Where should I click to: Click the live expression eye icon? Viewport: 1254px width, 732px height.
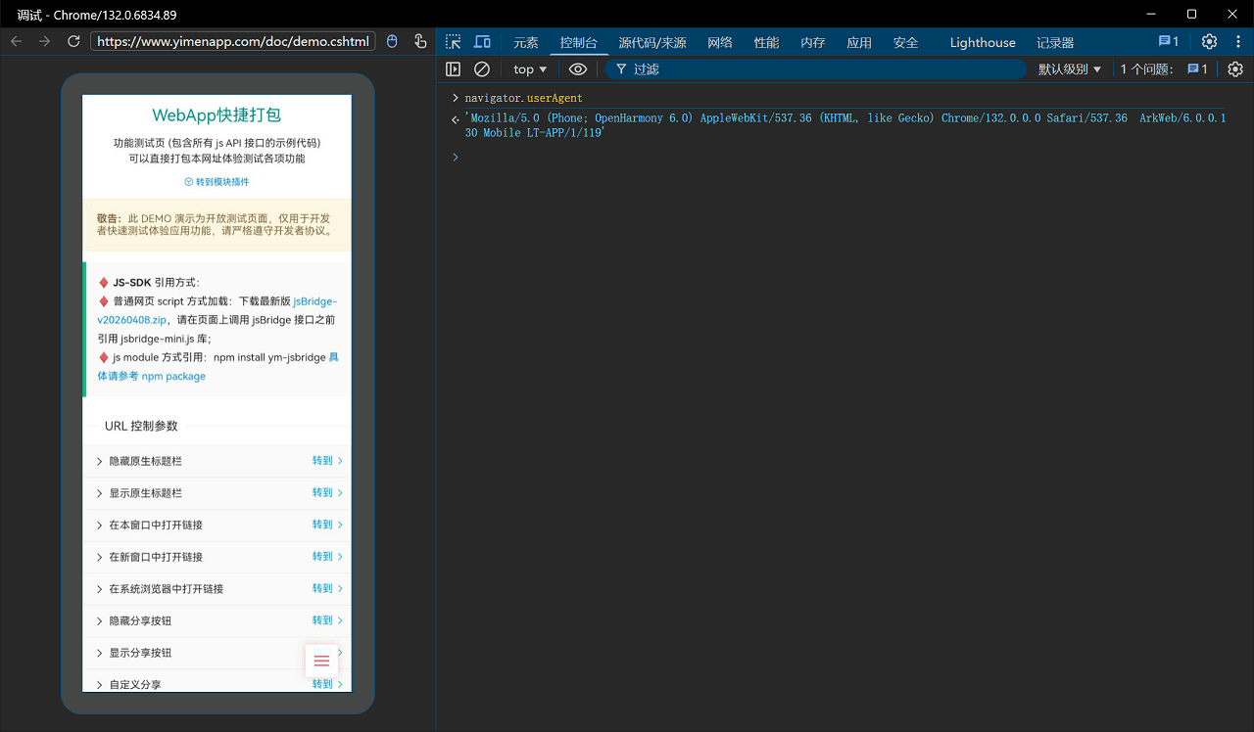[x=578, y=69]
